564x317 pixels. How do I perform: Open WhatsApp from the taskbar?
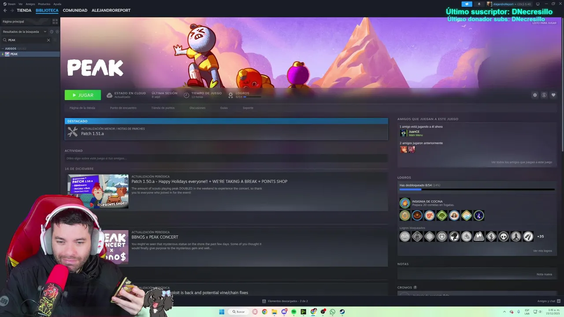tap(333, 312)
